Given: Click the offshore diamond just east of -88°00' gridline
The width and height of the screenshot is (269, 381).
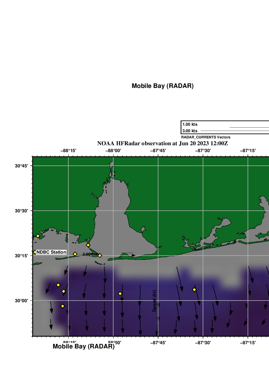Looking at the screenshot, I should click(120, 294).
